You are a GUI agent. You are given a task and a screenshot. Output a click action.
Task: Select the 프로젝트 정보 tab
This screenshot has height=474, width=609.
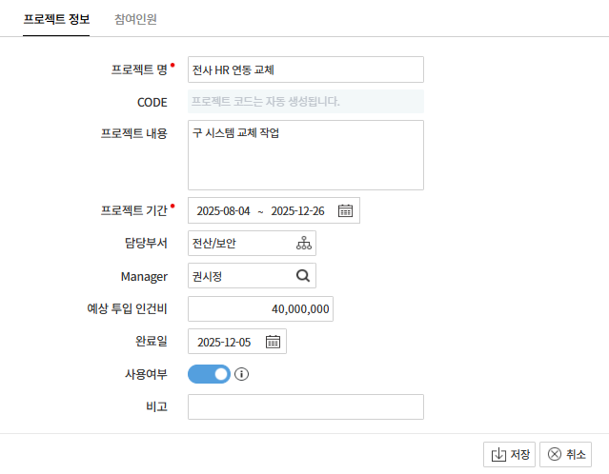[56, 18]
